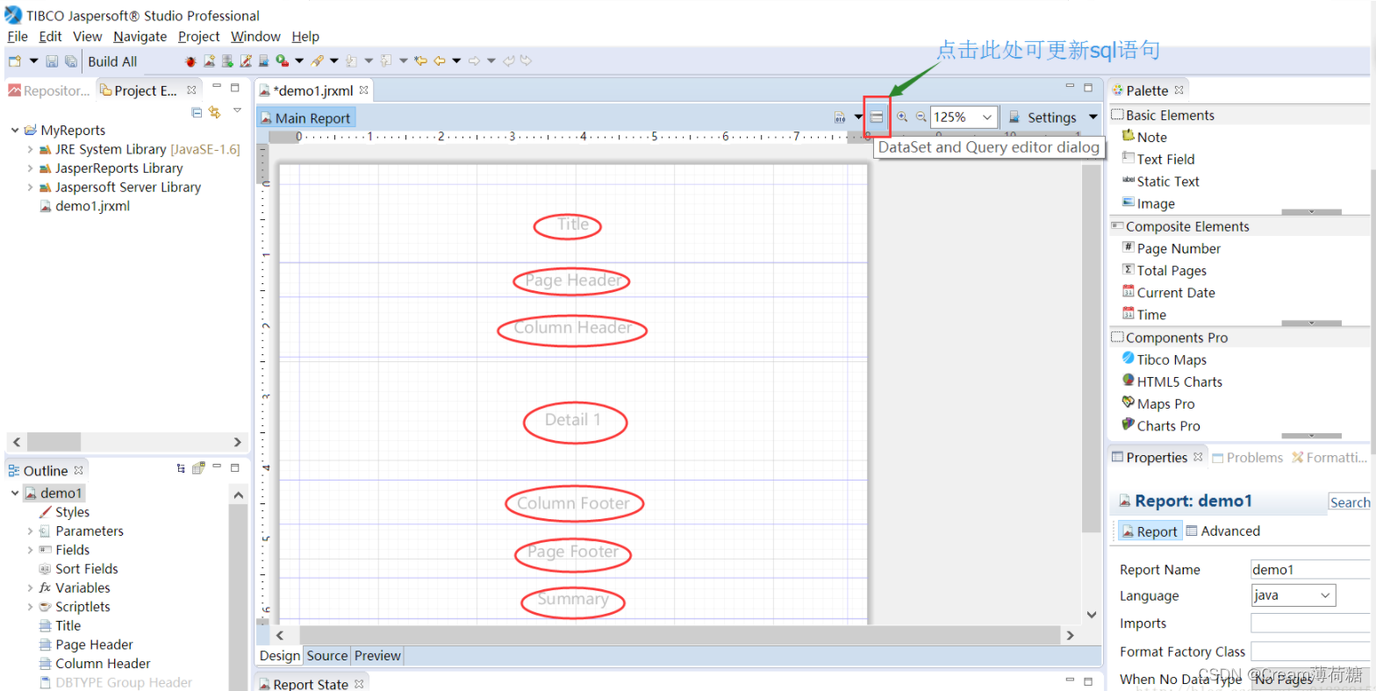The width and height of the screenshot is (1376, 691).
Task: Select HTML5 Charts component
Action: point(1172,381)
